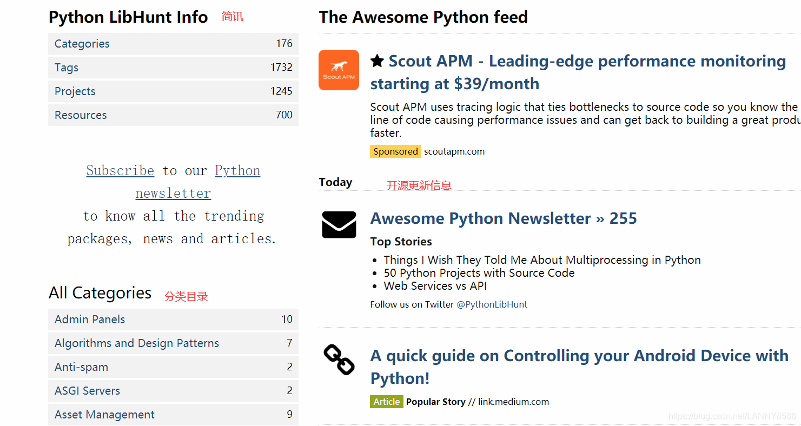
Task: Select 'Web Services vs API' story
Action: 435,286
